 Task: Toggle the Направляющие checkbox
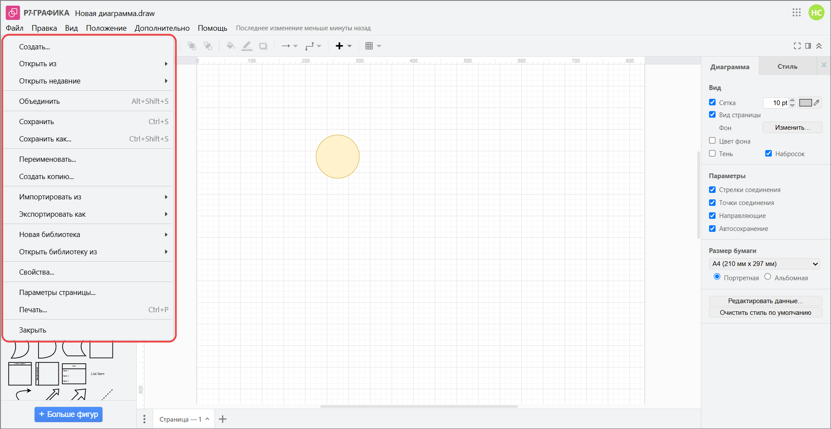(713, 215)
